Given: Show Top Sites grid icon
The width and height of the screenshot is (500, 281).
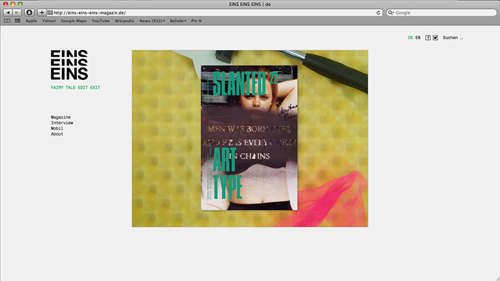Looking at the screenshot, I should click(x=17, y=21).
